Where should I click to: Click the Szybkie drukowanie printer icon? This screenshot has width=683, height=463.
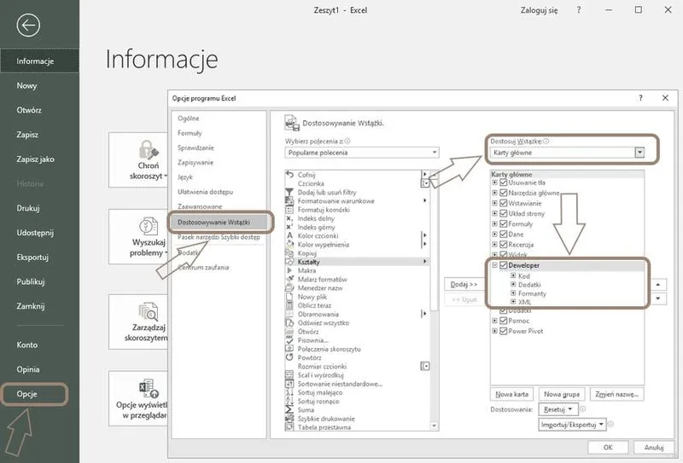[x=289, y=418]
